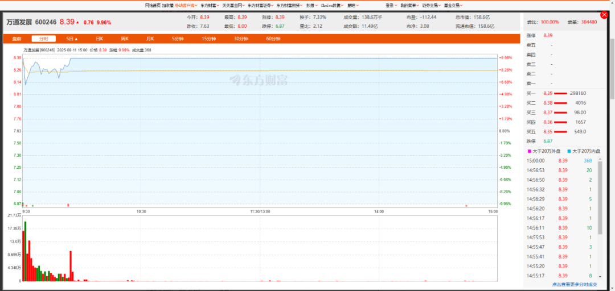615x291 pixels.
Task: Click the 14:00 time label on chart axis
Action: [379, 211]
